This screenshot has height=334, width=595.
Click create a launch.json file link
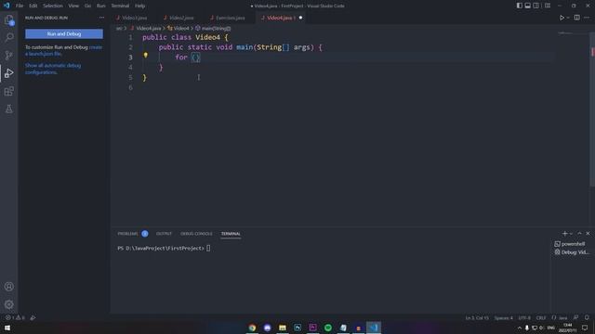point(63,50)
